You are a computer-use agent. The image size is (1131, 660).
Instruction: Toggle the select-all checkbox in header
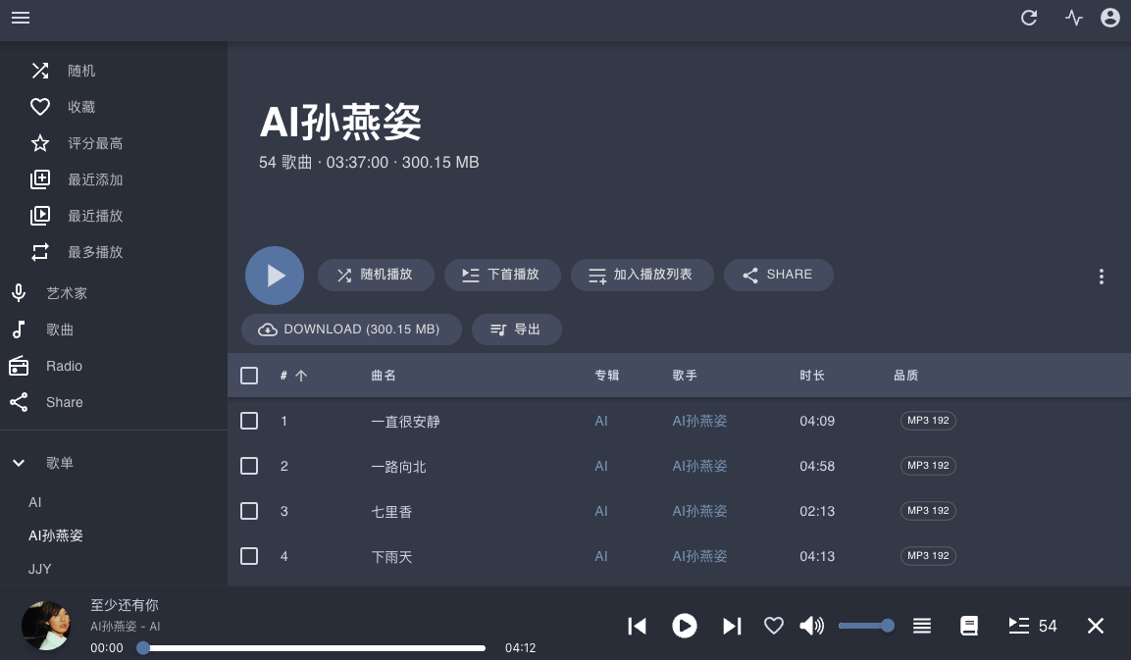click(x=249, y=375)
